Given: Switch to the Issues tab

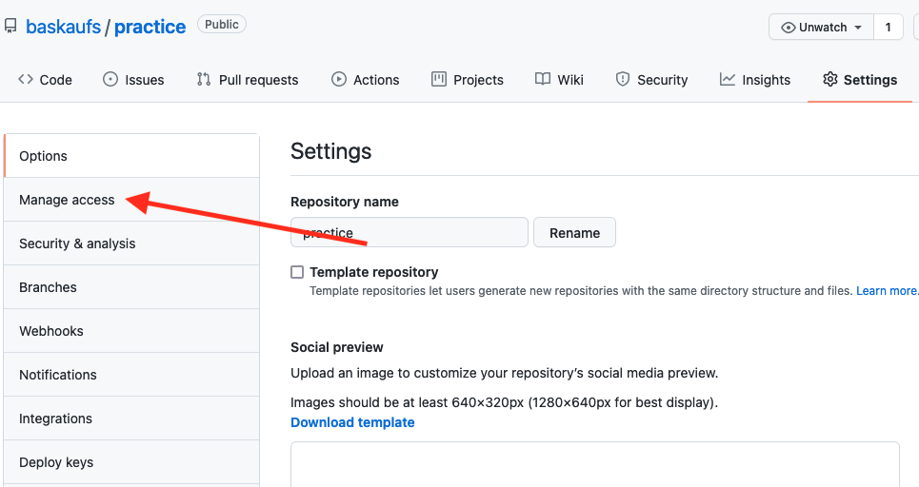Looking at the screenshot, I should (133, 80).
